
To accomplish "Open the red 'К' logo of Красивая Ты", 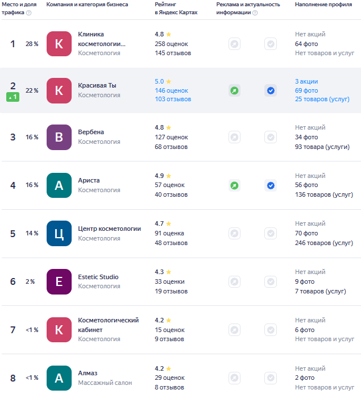I will (x=59, y=90).
